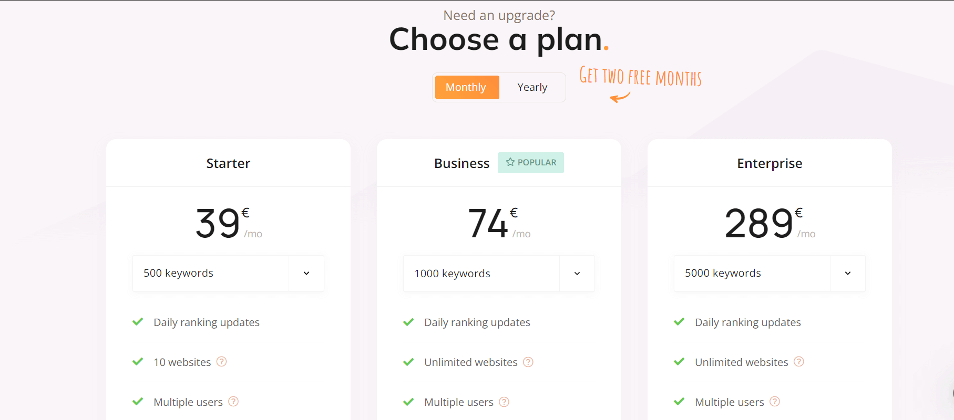The width and height of the screenshot is (954, 420).
Task: Click the orange arrow pointing to Yearly
Action: 620,97
